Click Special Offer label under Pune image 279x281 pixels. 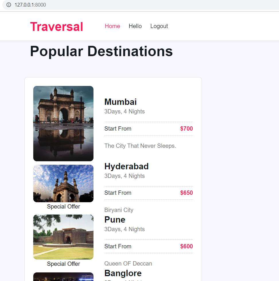64,264
